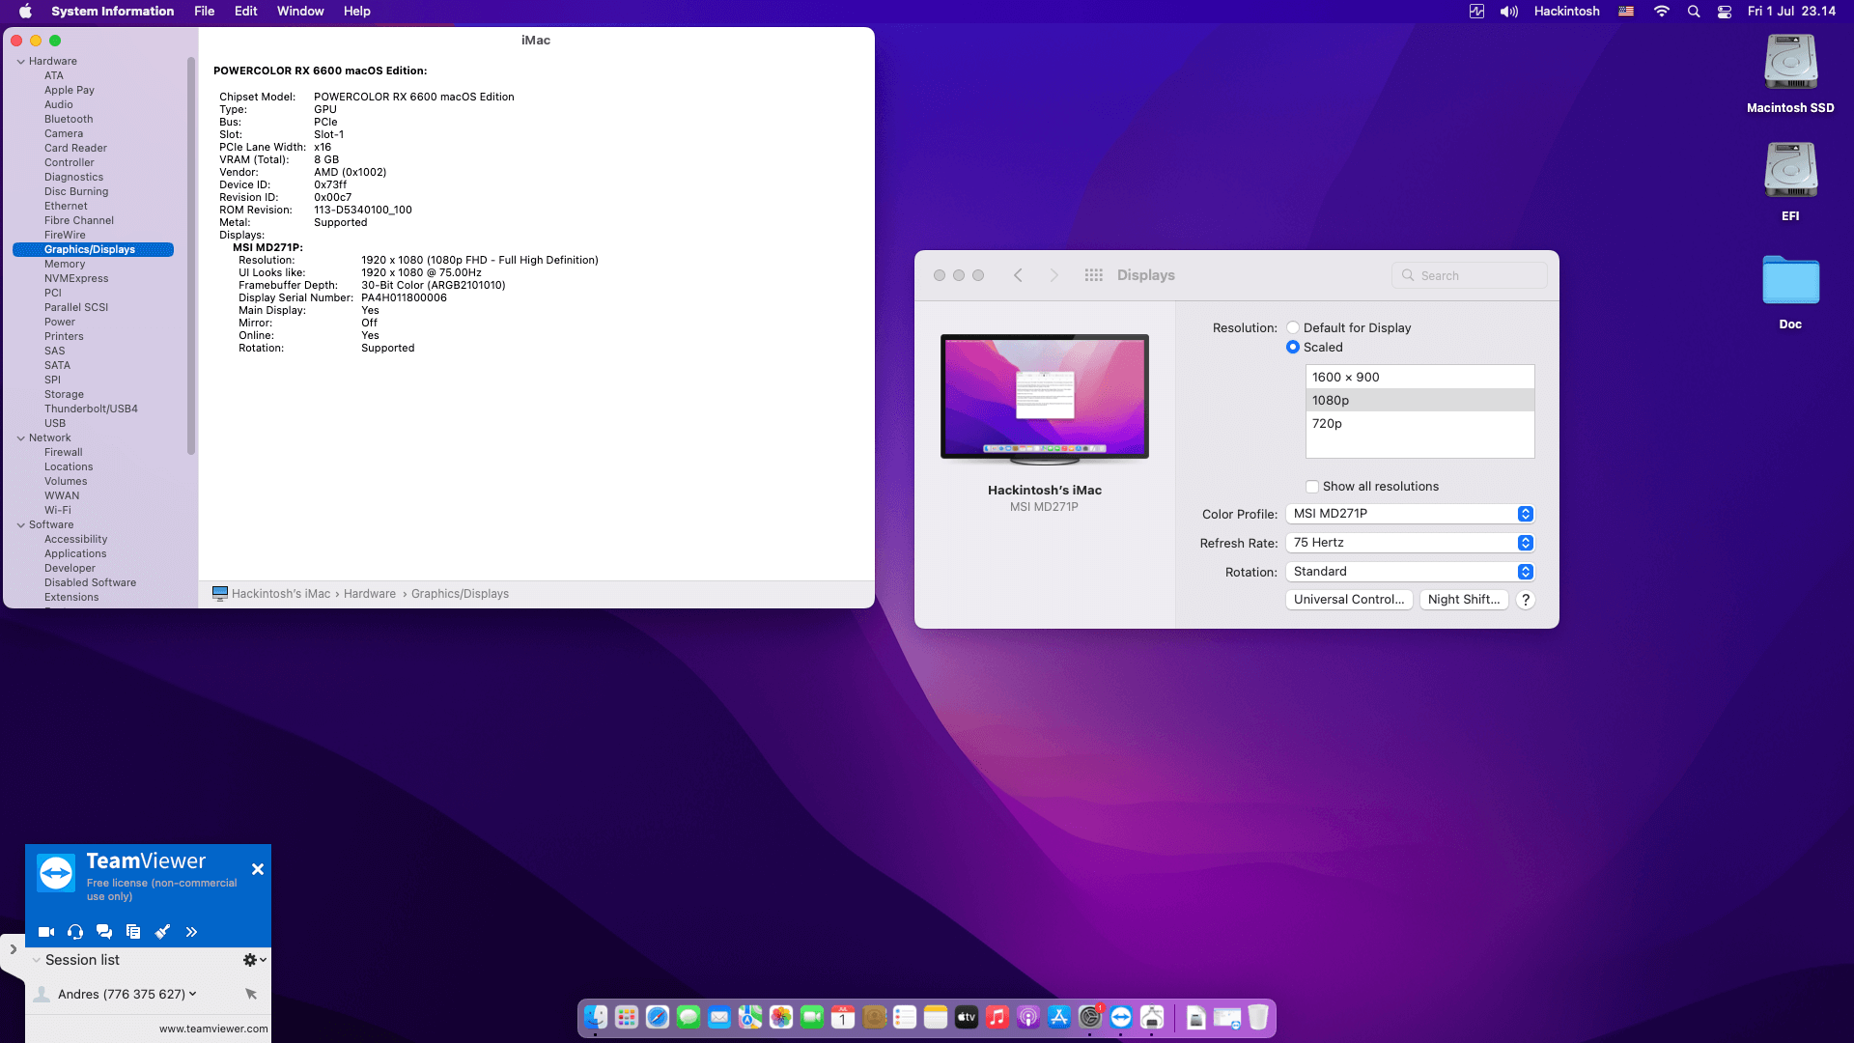Open Spotlight search in the menu bar

[x=1694, y=12]
